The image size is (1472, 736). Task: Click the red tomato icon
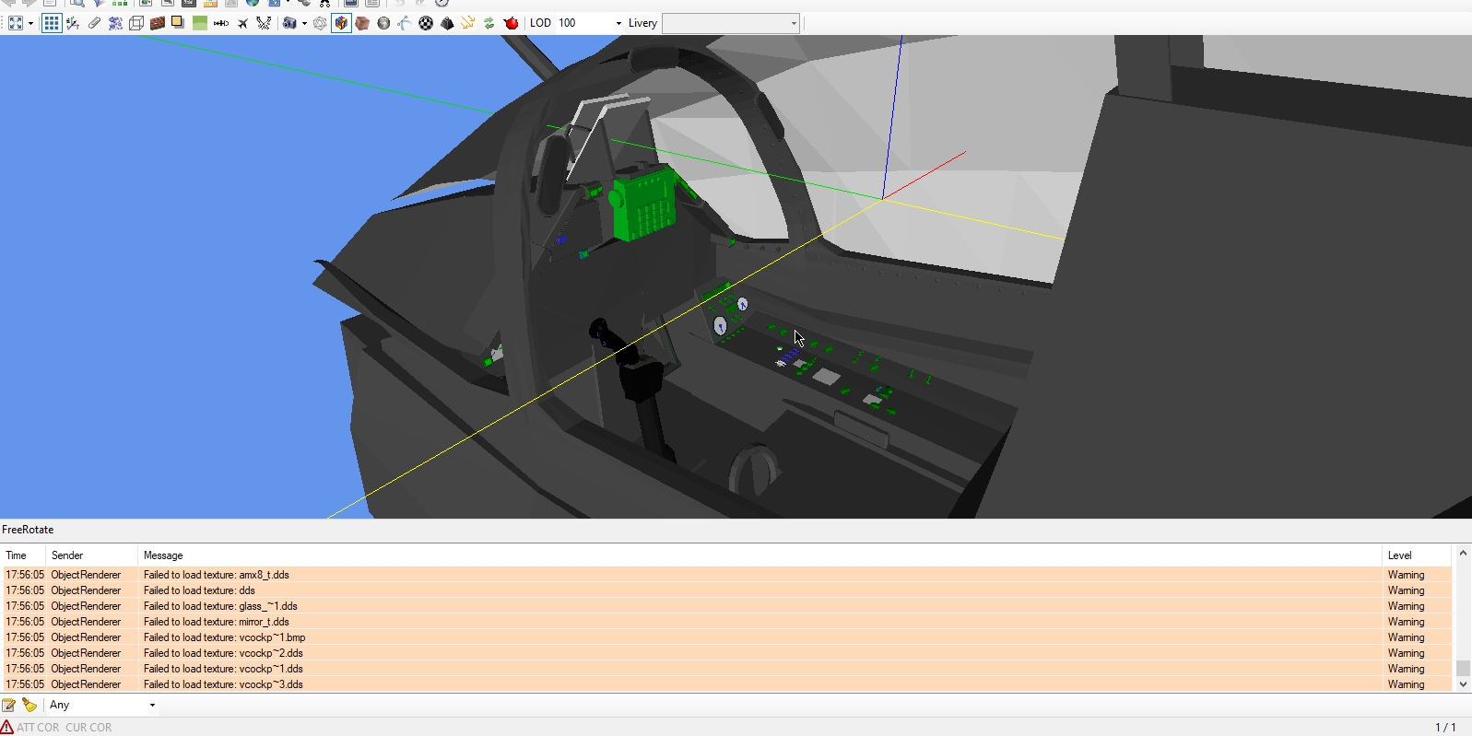[x=512, y=23]
